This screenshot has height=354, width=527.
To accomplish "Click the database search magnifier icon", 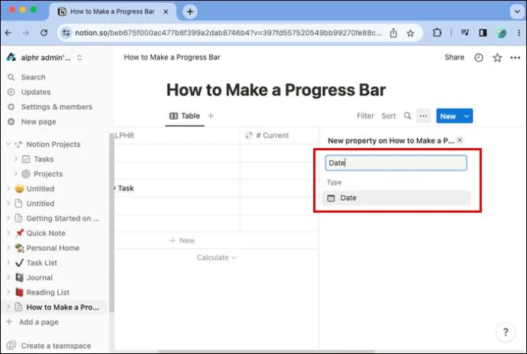I will 407,116.
